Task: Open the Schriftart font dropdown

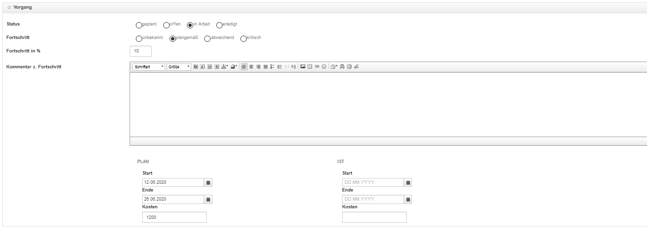Action: click(148, 67)
